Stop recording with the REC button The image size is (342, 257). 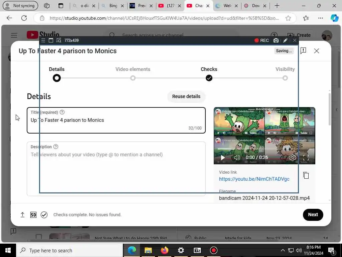point(262,40)
